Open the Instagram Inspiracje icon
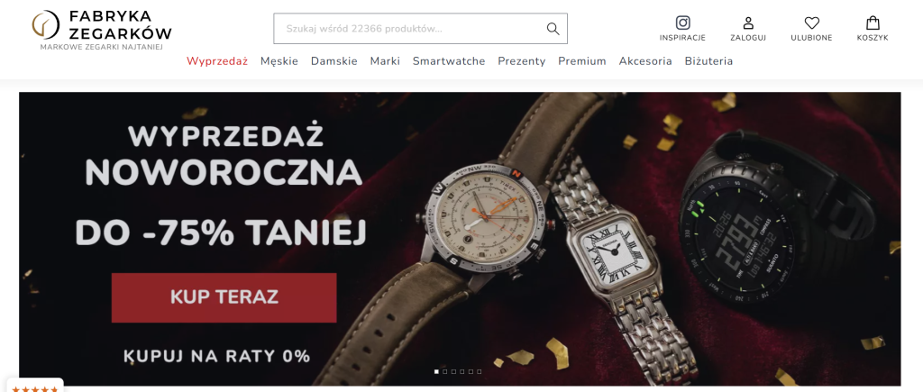The image size is (923, 392). (x=682, y=23)
